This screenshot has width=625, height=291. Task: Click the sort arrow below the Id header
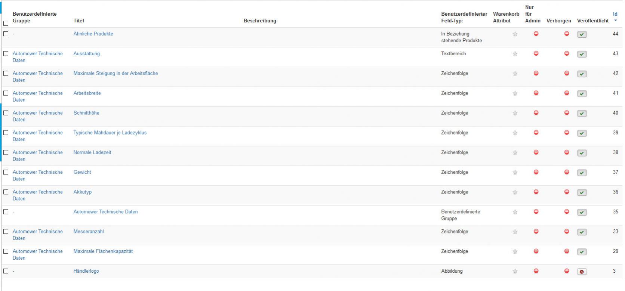point(615,21)
